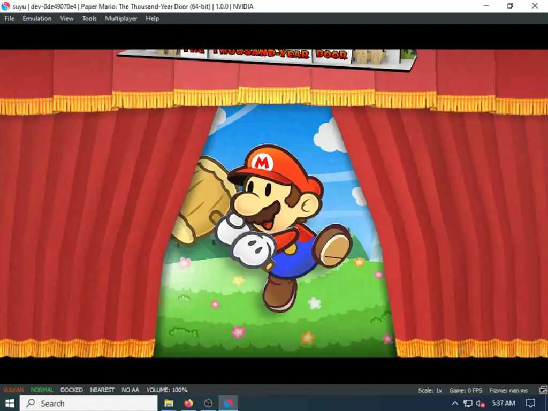Open the Windows notification center
The width and height of the screenshot is (548, 411).
530,404
